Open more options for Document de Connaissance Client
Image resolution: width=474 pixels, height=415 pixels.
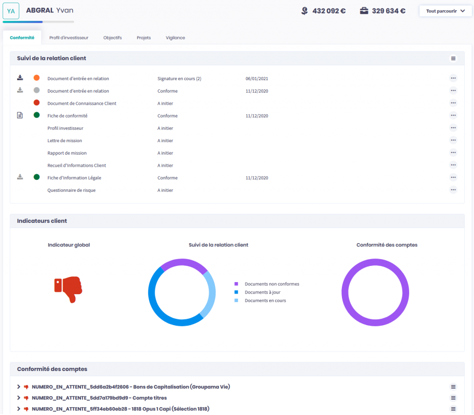(x=453, y=103)
